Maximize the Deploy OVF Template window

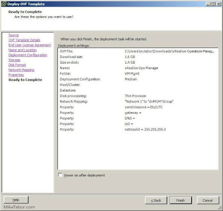coord(213,4)
